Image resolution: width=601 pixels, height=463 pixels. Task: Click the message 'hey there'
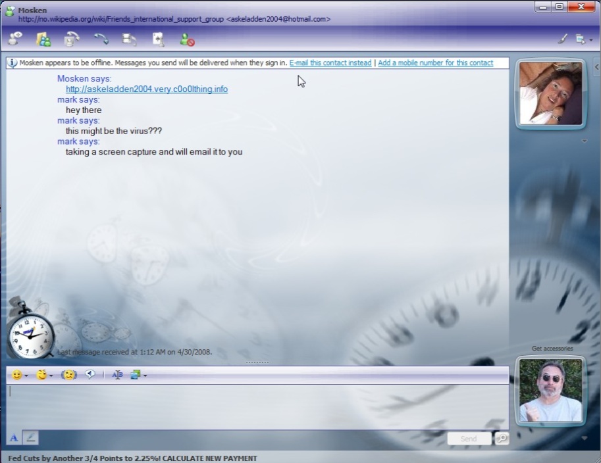(84, 110)
